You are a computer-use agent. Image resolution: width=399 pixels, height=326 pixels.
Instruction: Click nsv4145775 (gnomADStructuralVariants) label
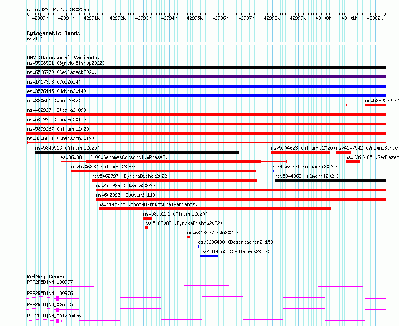point(148,204)
